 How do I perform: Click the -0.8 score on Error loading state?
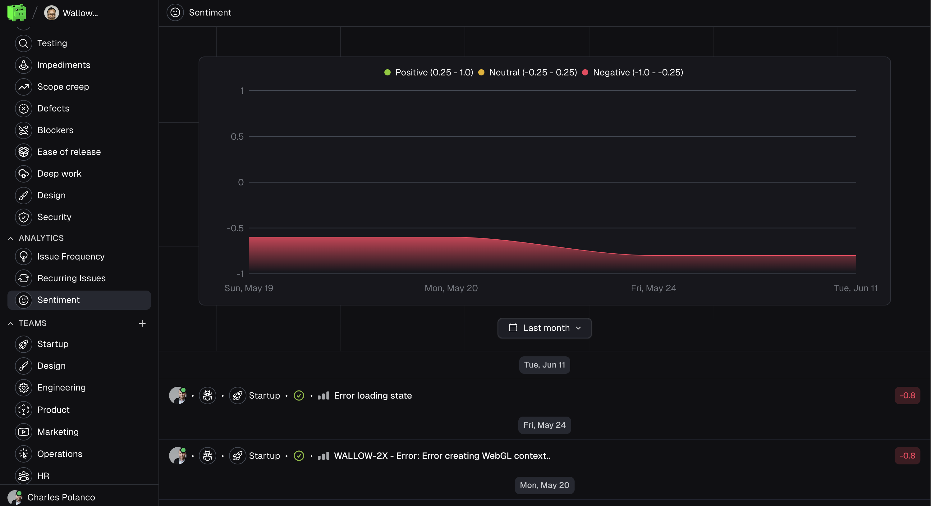coord(907,395)
